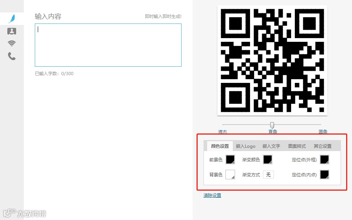Image resolution: width=352 pixels, height=220 pixels.
Task: Click the corner style slider handle
Action: (272, 125)
